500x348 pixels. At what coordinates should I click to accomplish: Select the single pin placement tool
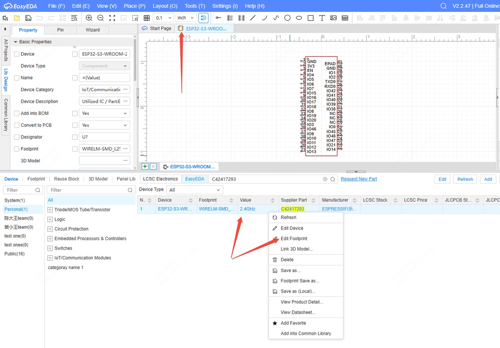click(218, 18)
